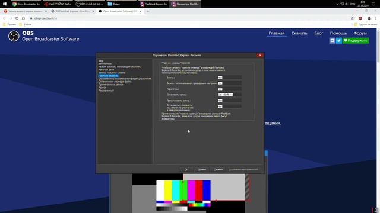Open the Блог site menu item
The width and height of the screenshot is (380, 213).
point(319,33)
